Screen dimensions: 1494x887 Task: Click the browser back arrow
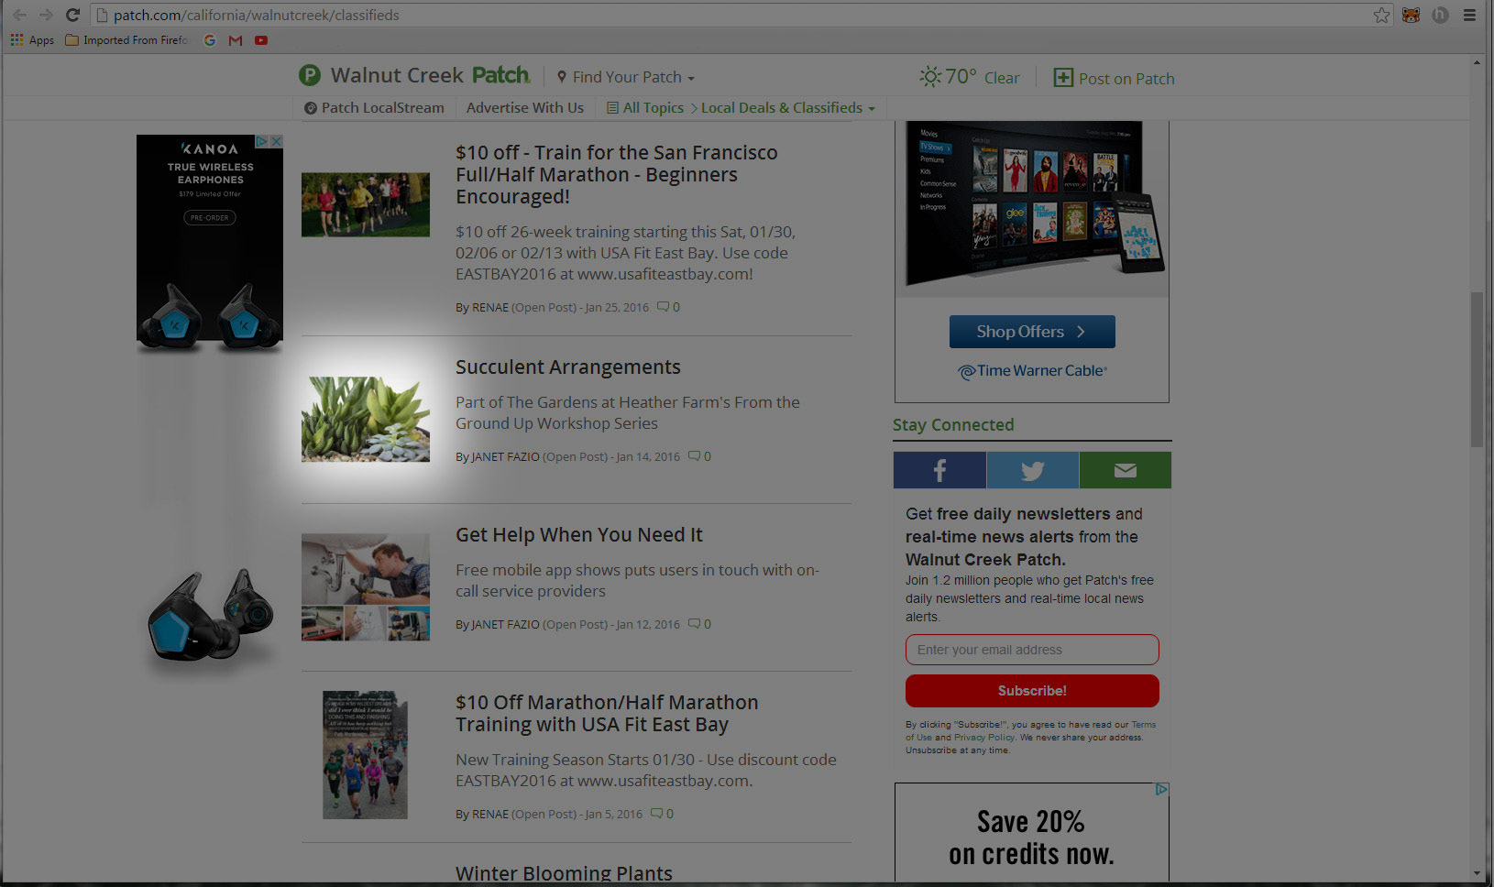click(x=19, y=15)
